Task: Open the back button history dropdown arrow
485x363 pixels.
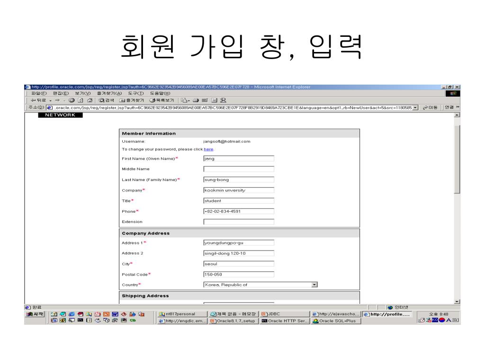Action: 50,101
